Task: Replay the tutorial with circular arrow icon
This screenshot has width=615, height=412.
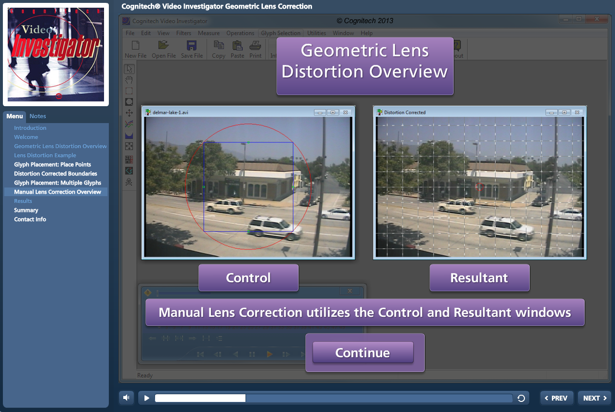Action: [x=521, y=398]
